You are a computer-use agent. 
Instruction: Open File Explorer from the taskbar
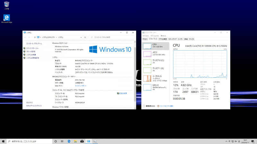[75, 141]
